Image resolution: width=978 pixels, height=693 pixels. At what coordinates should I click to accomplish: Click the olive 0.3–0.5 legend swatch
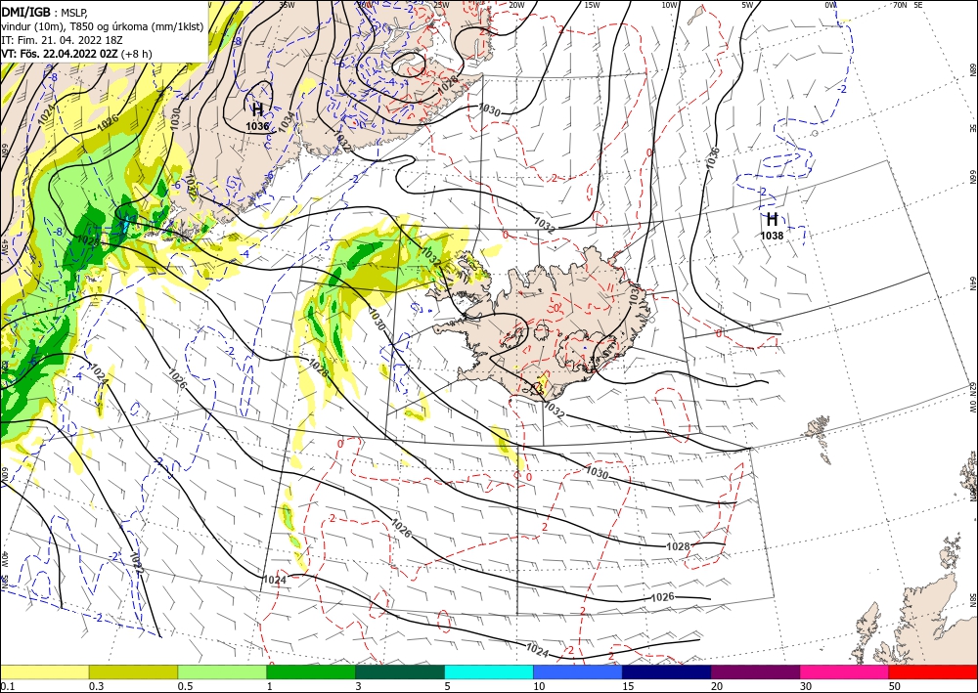pos(133,671)
